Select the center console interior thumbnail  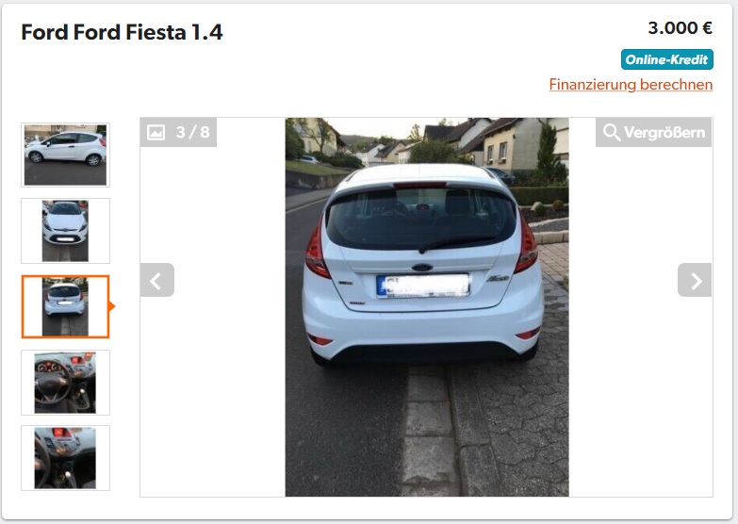click(x=65, y=458)
